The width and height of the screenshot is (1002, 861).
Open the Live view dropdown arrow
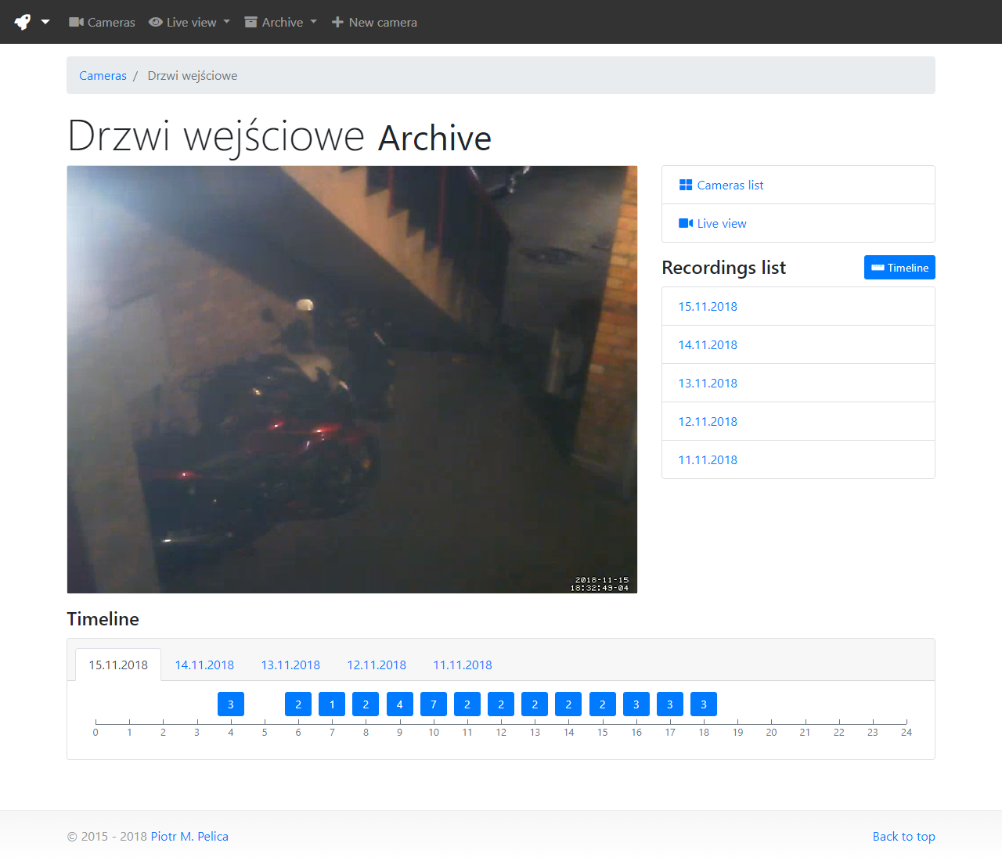pos(227,22)
